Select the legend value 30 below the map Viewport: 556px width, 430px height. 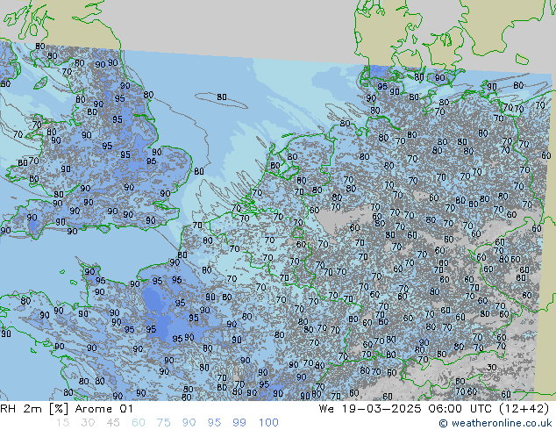[88, 423]
